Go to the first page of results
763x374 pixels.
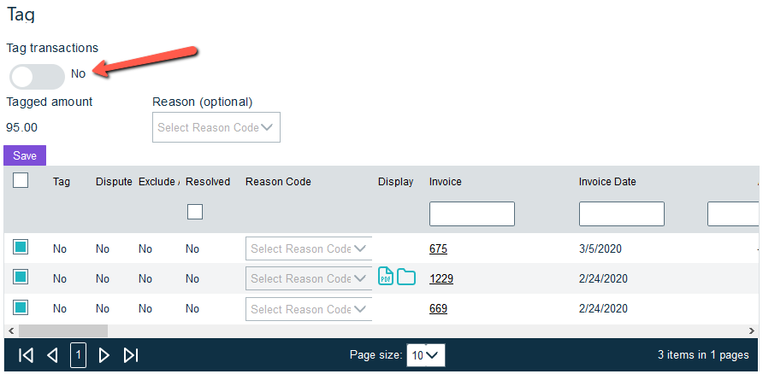point(26,355)
